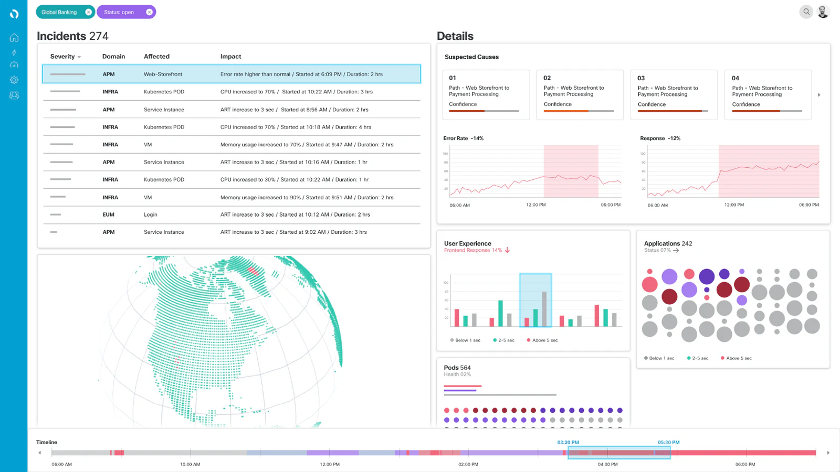Viewport: 840px width, 472px height.
Task: Click the 05:30 PM timeline range end label
Action: (668, 442)
